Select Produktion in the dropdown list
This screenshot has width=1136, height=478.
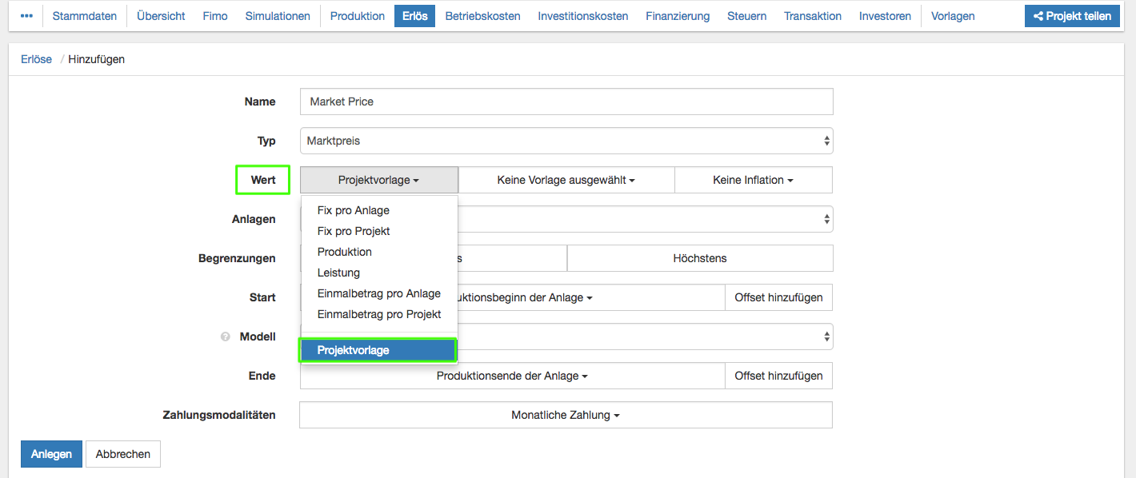coord(344,252)
